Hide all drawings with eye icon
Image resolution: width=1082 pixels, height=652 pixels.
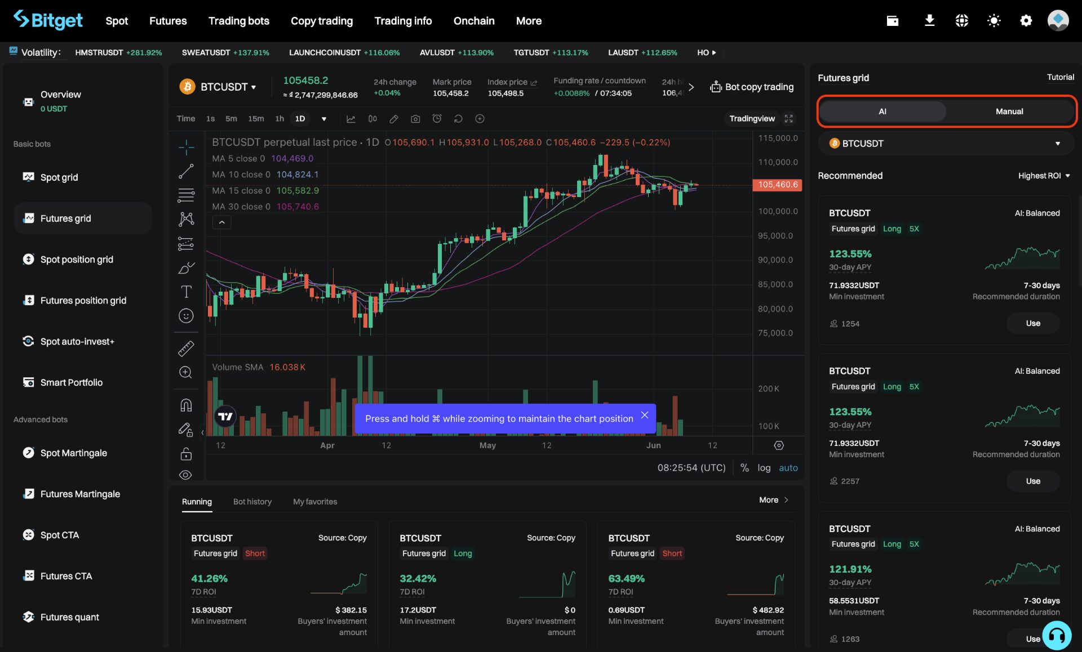coord(186,475)
